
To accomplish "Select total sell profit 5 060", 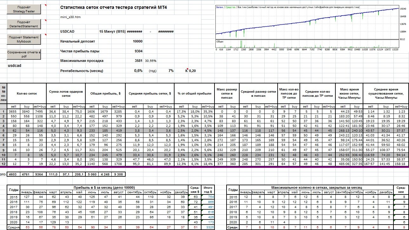I will point(92,174).
